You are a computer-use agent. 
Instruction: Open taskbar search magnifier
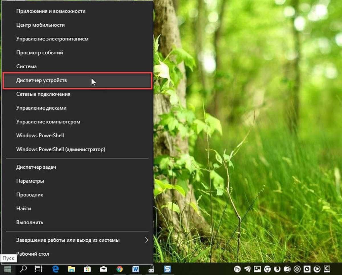coord(24,269)
